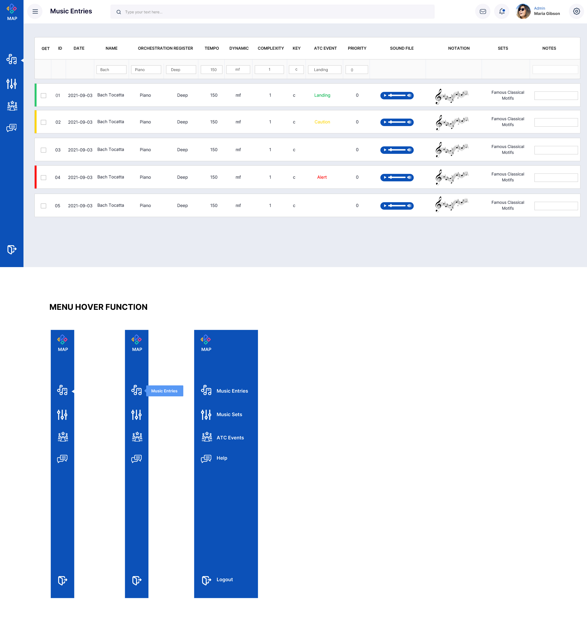This screenshot has width=587, height=633.
Task: Click the ATC Events icon in top sidebar
Action: [x=12, y=106]
